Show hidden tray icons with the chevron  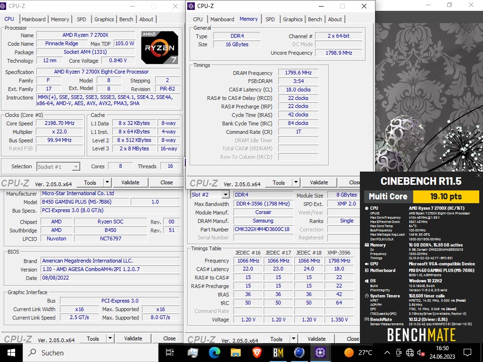pos(387,353)
